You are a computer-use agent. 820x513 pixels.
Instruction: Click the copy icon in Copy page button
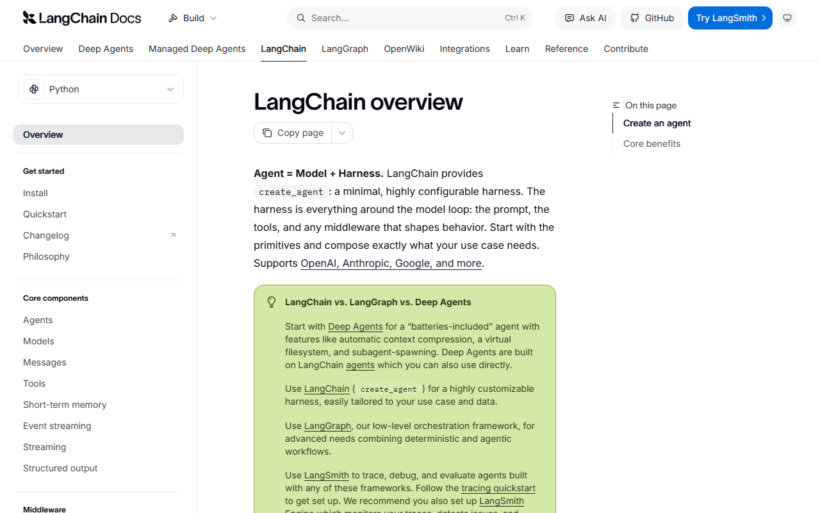point(267,133)
